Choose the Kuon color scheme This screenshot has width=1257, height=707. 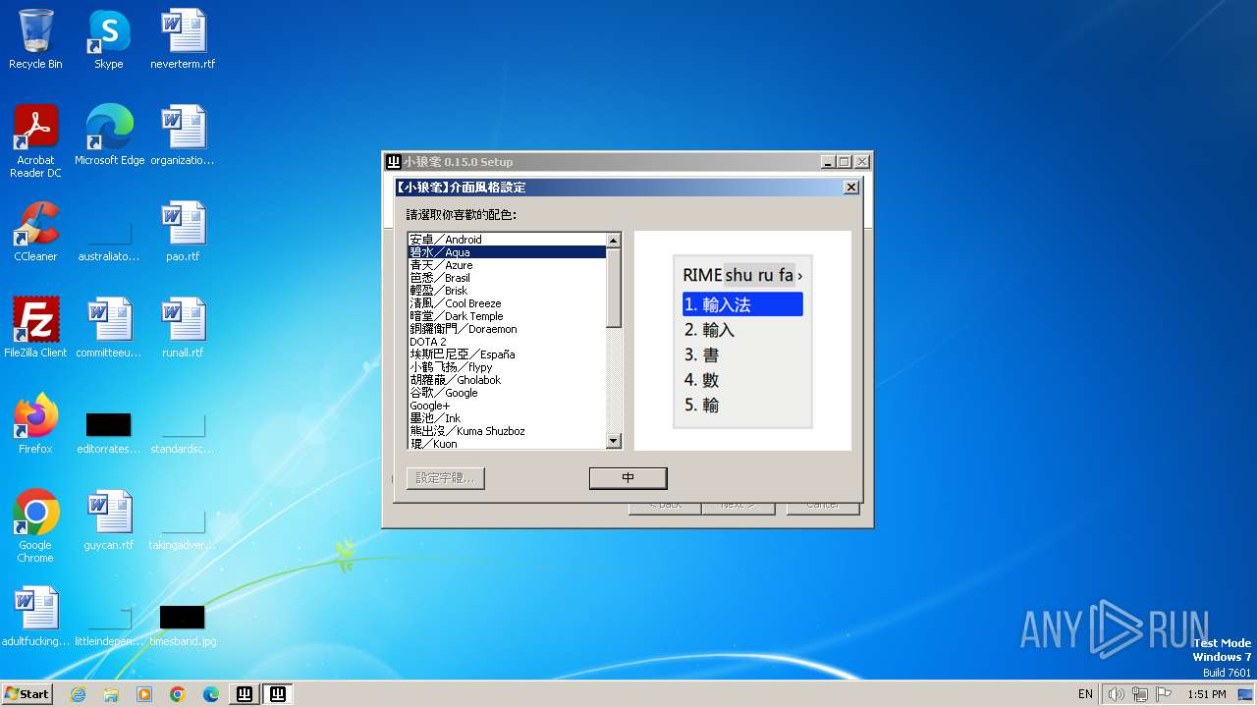click(x=507, y=444)
